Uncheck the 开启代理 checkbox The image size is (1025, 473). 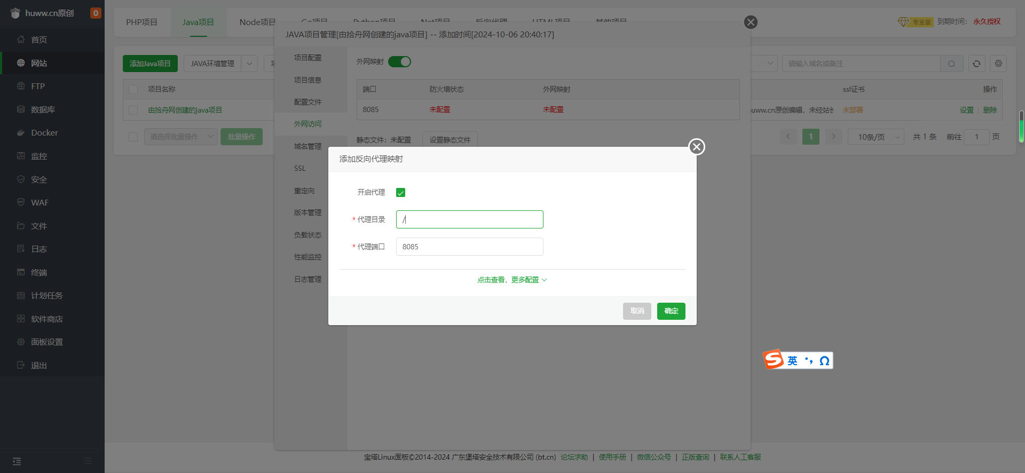tap(400, 193)
